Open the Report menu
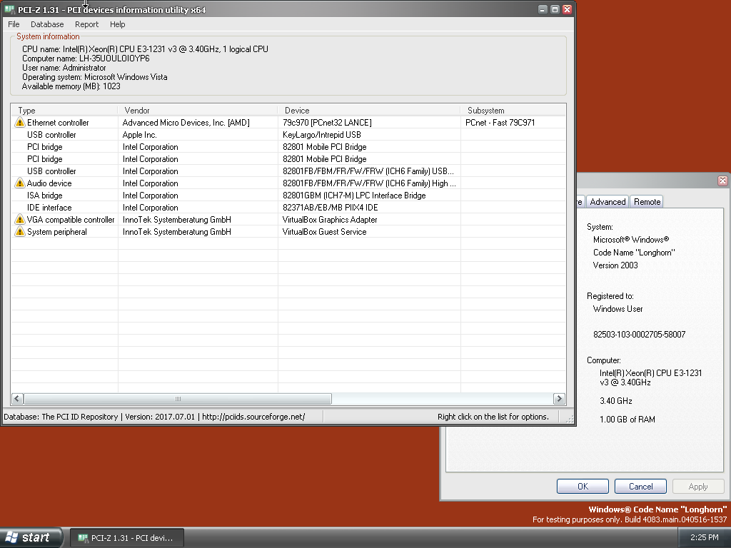The height and width of the screenshot is (548, 731). tap(86, 24)
